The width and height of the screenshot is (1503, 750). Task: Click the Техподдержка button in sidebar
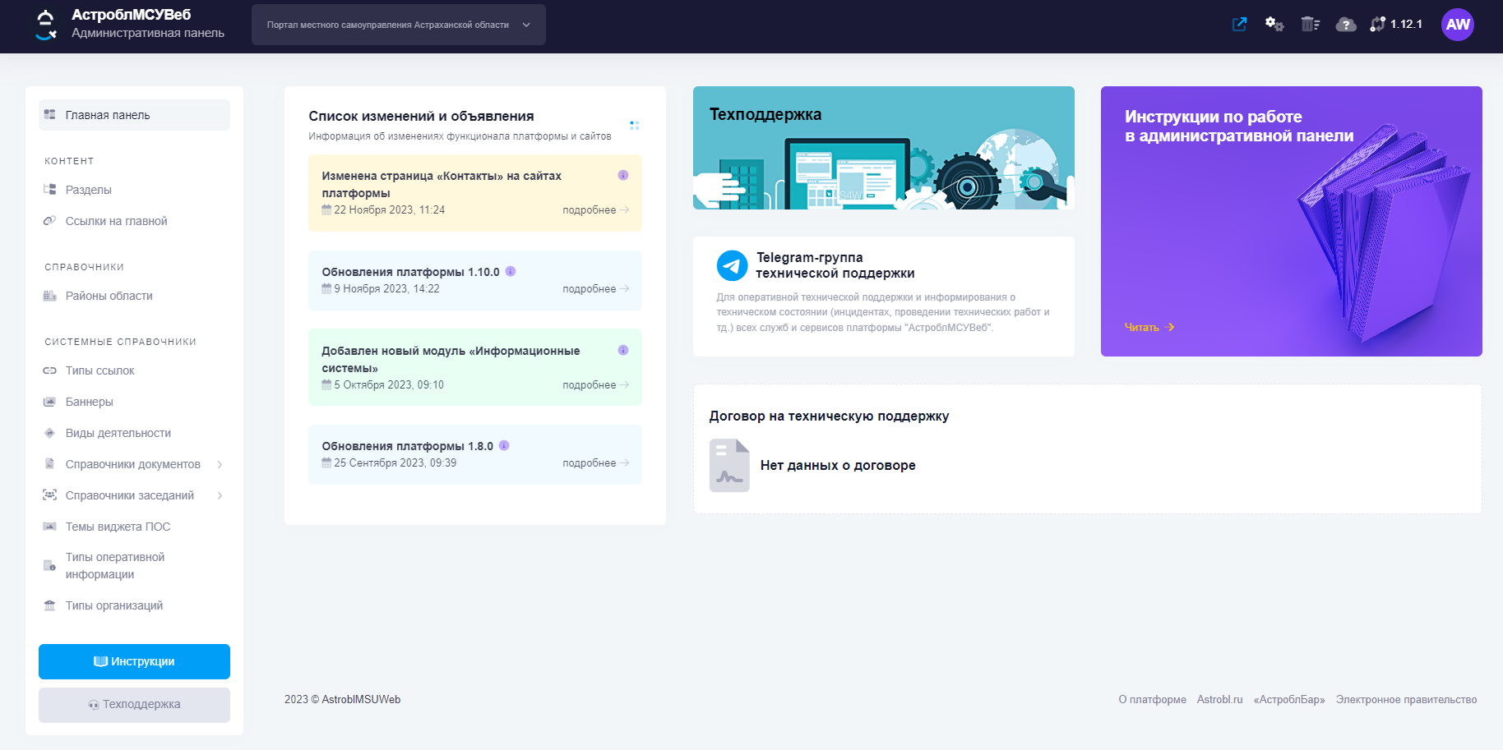(x=134, y=705)
